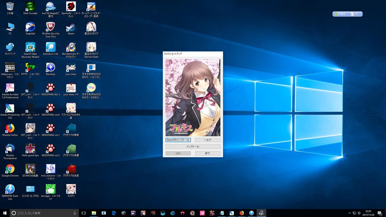
Task: Select the Just MyStage desktop icon
Action: (51, 10)
